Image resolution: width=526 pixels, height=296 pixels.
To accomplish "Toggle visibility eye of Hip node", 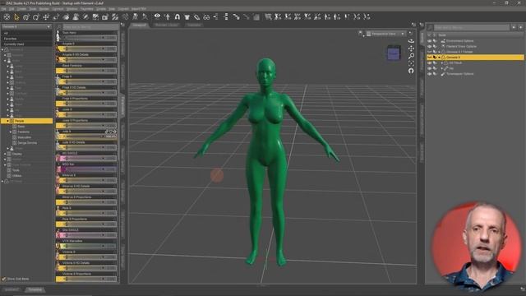I will pos(429,68).
